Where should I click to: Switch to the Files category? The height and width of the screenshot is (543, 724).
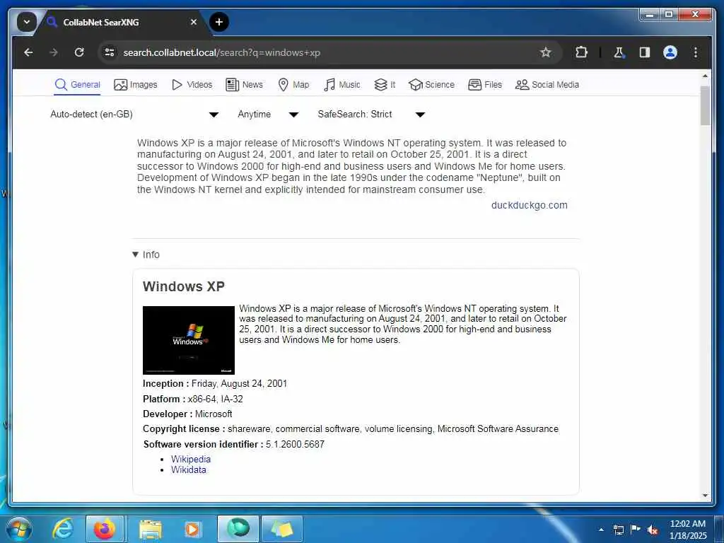click(x=485, y=85)
